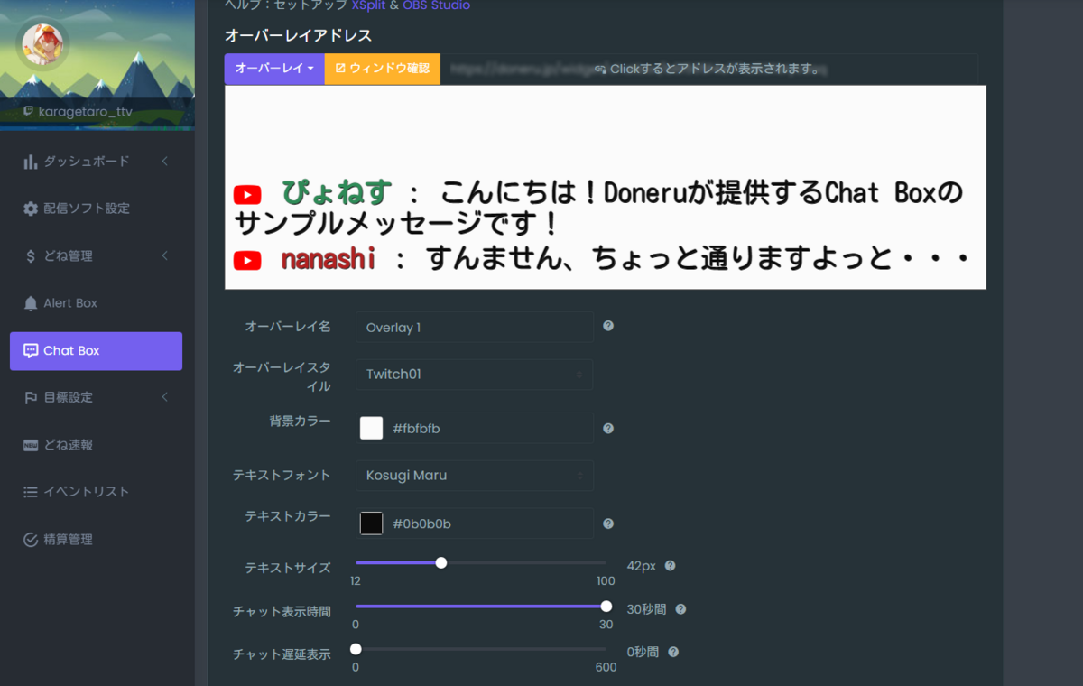Click the YouTube icon before ぴょねす
The width and height of the screenshot is (1083, 686).
247,195
